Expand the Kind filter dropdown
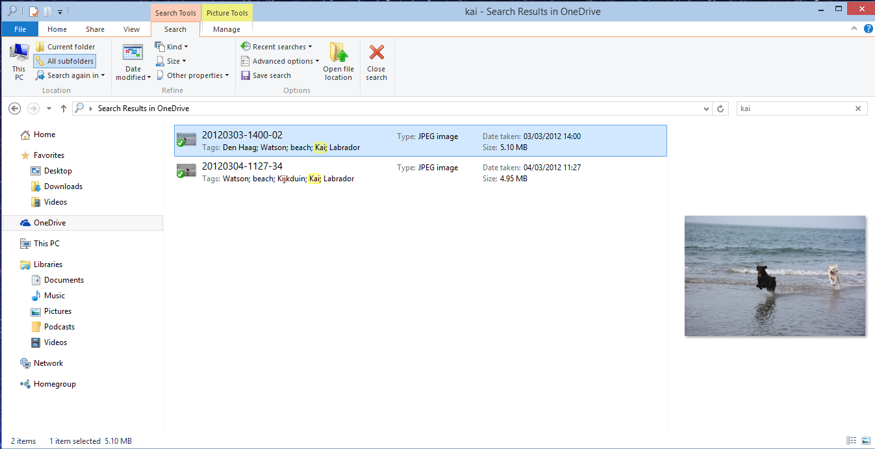Image resolution: width=875 pixels, height=449 pixels. (172, 47)
